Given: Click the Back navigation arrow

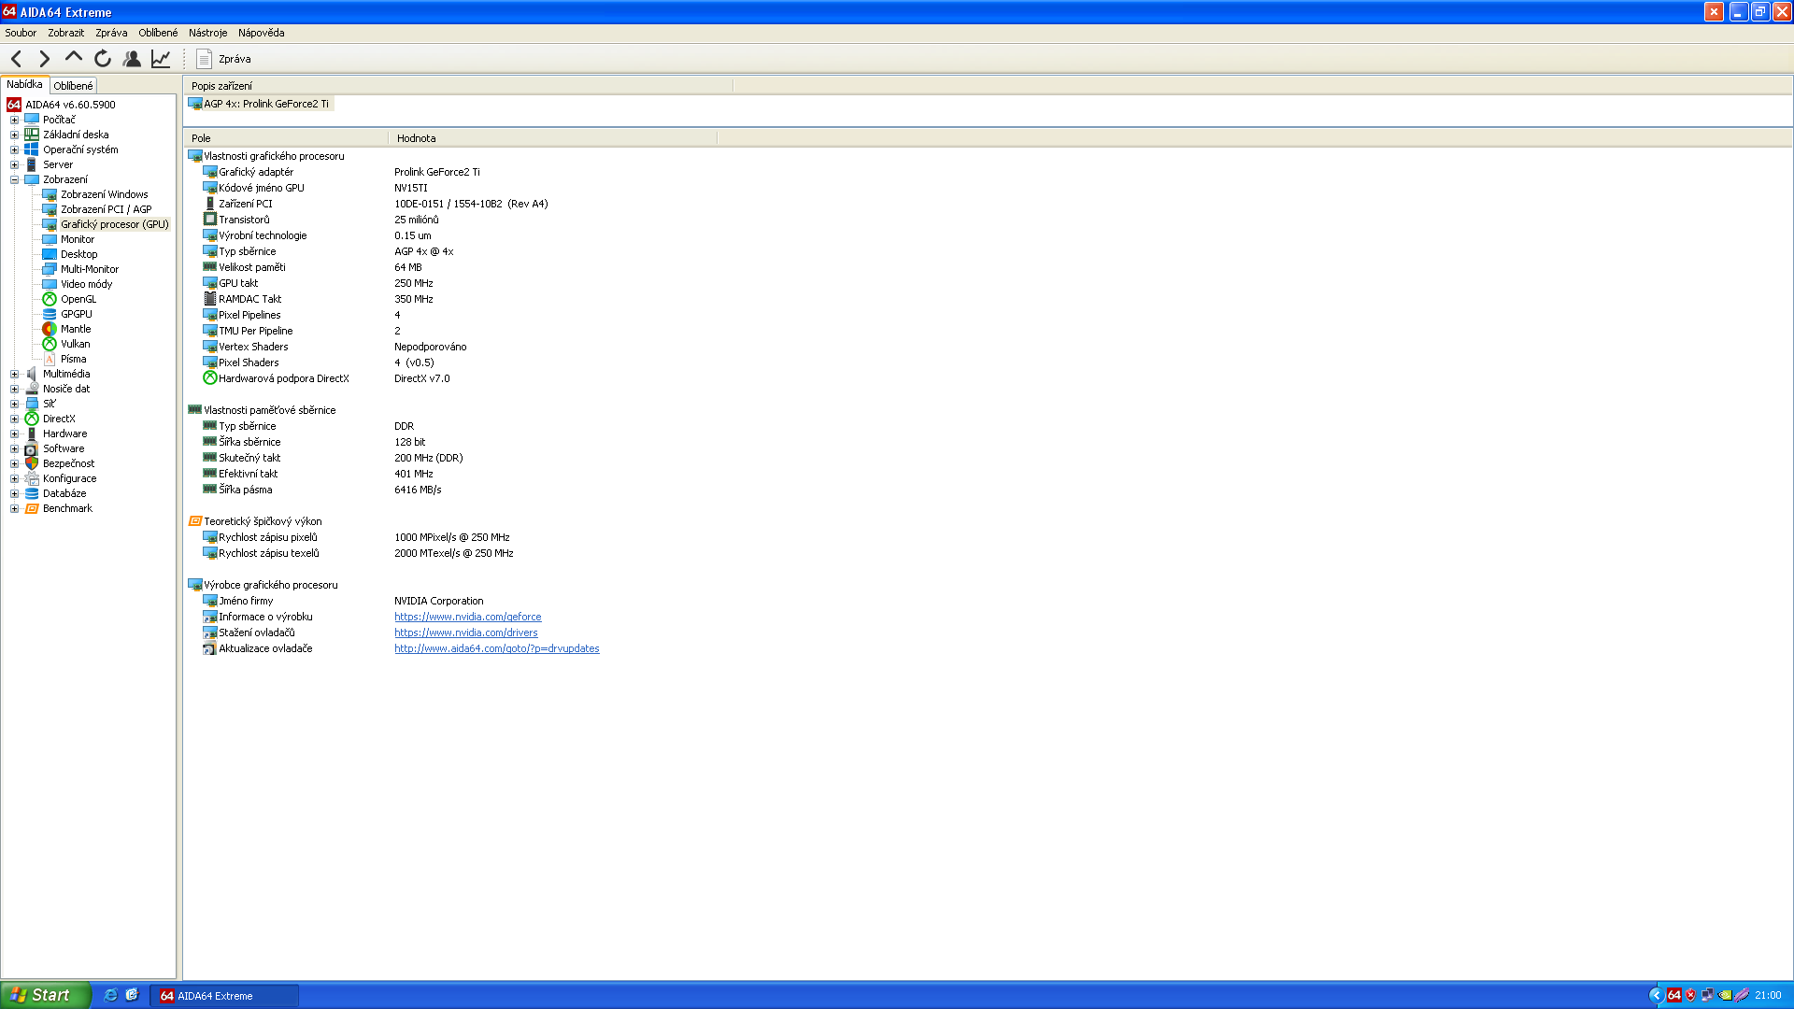Looking at the screenshot, I should (17, 59).
